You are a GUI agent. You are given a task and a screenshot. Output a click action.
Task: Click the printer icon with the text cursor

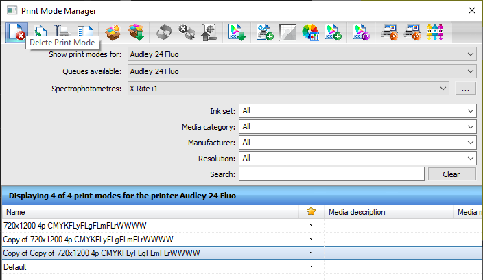pos(62,31)
